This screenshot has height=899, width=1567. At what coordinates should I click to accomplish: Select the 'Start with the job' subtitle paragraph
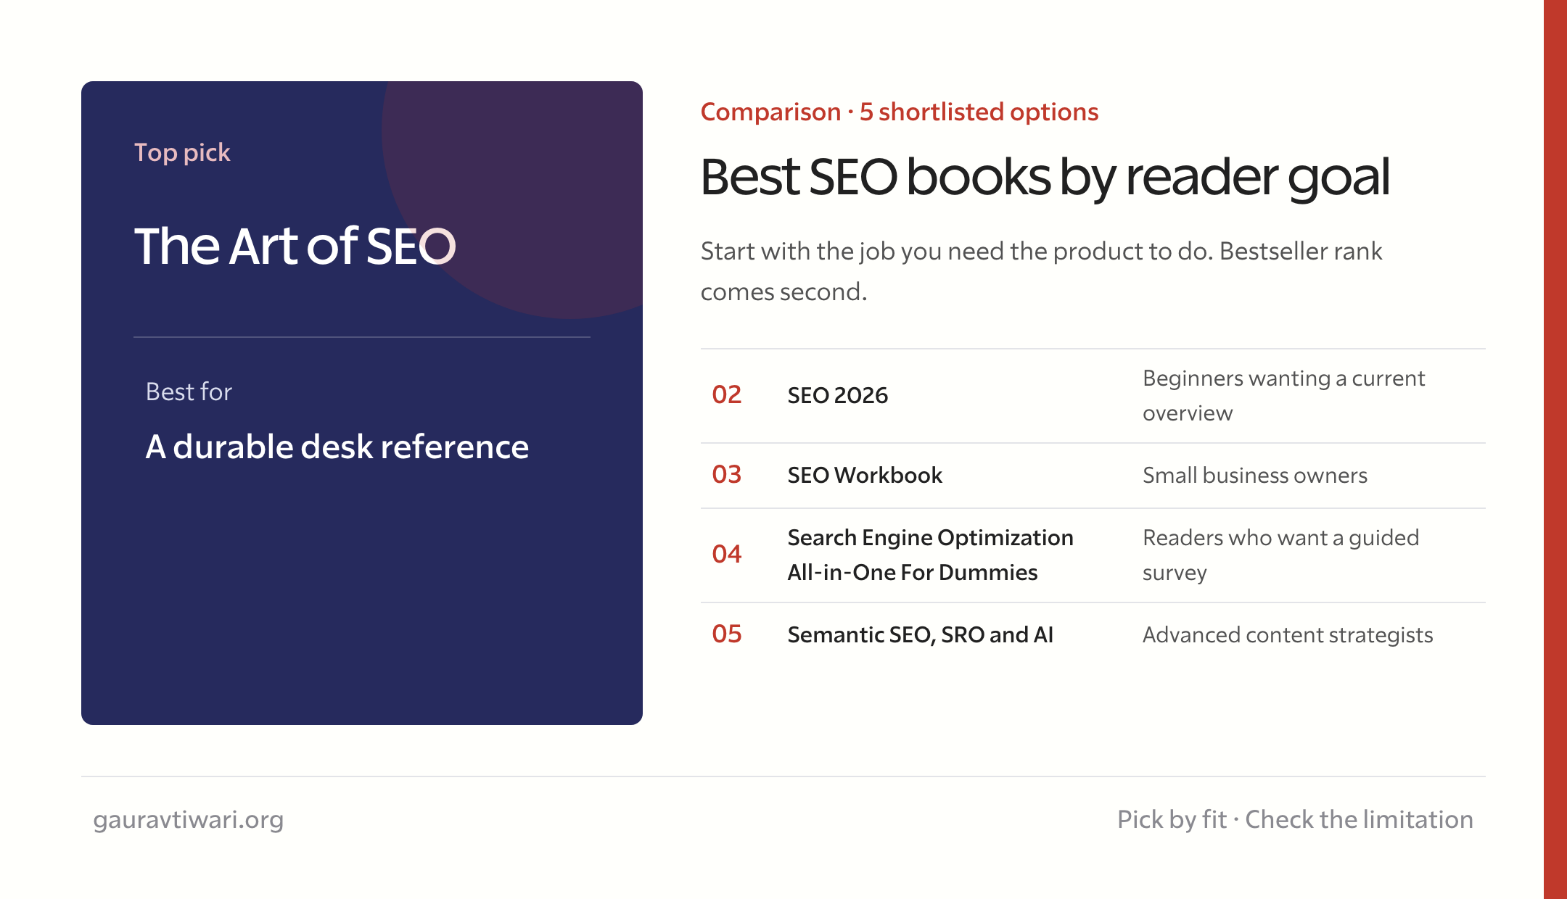1042,271
